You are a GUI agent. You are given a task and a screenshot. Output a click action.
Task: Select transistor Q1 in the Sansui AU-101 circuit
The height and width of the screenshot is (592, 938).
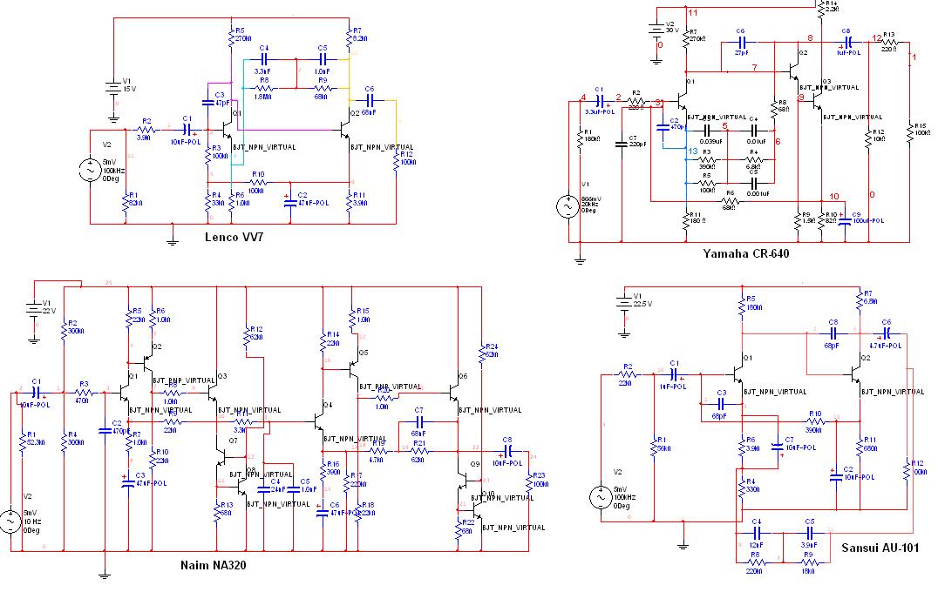point(738,375)
